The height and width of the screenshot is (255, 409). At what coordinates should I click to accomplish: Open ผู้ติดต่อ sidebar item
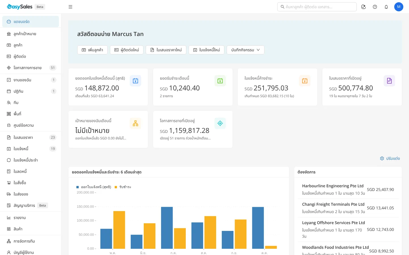(30, 56)
